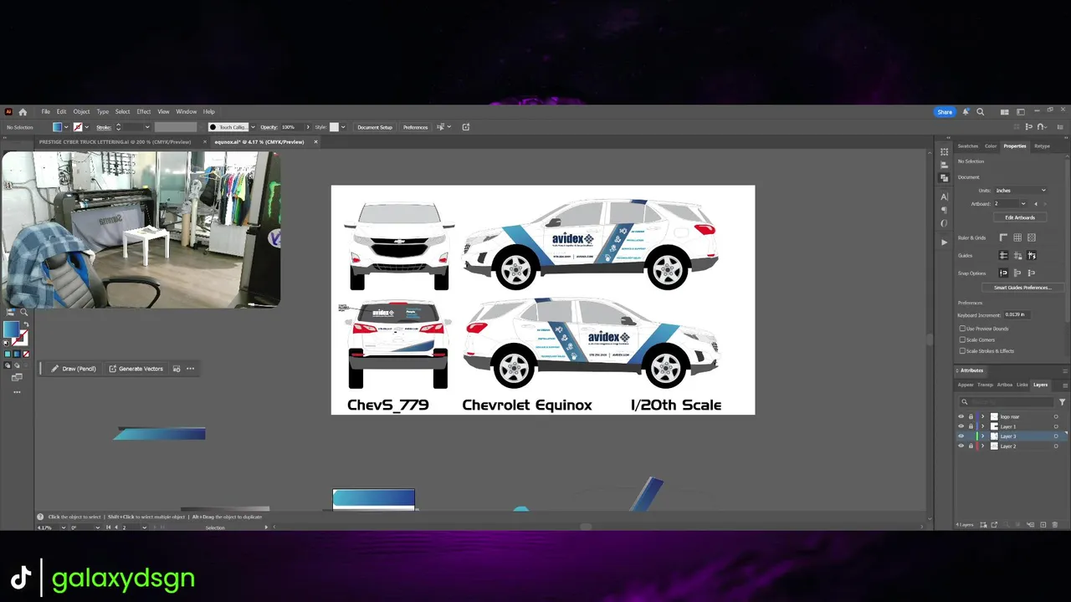Image resolution: width=1071 pixels, height=602 pixels.
Task: Click the show grid icon
Action: tap(1017, 238)
